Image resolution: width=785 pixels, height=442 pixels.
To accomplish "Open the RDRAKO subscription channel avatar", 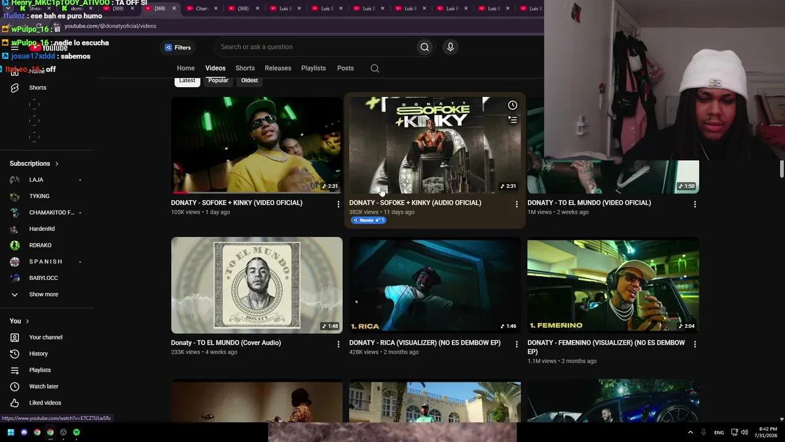I will [15, 246].
